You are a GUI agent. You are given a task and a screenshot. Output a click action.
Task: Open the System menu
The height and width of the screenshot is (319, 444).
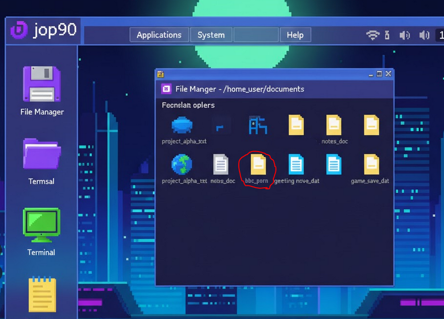tap(211, 35)
